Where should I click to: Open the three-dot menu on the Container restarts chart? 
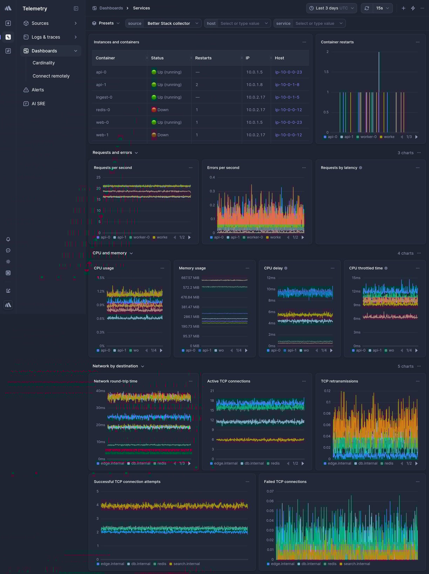pyautogui.click(x=417, y=42)
